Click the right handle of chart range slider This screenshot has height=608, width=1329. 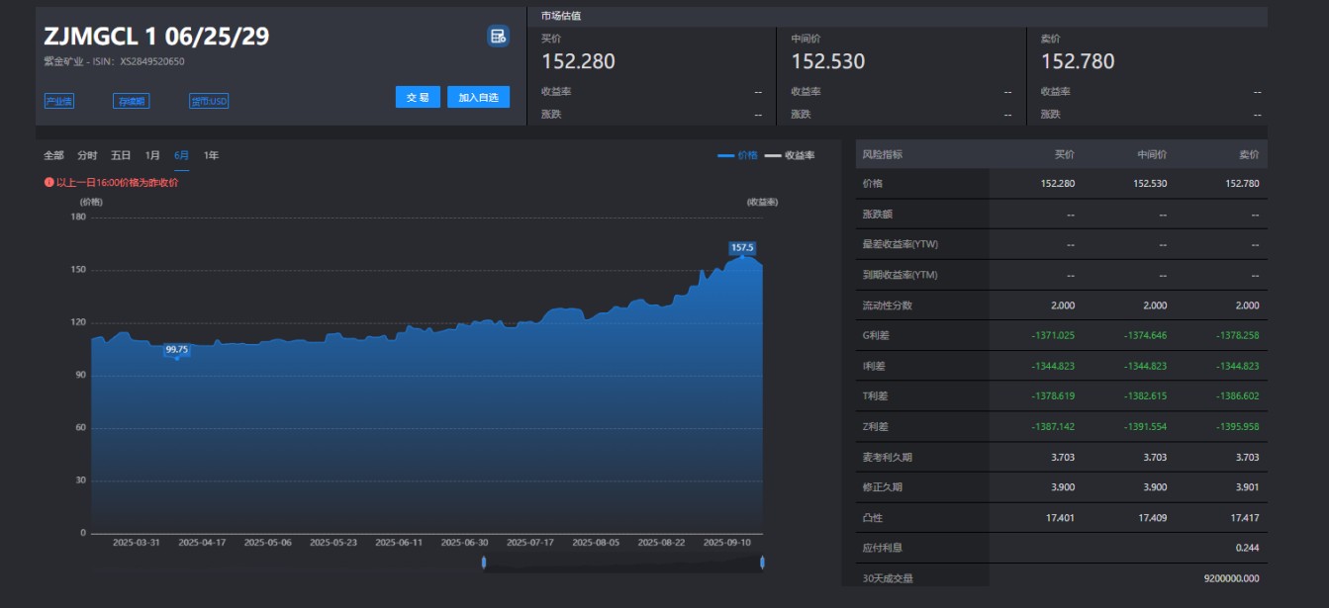point(762,563)
